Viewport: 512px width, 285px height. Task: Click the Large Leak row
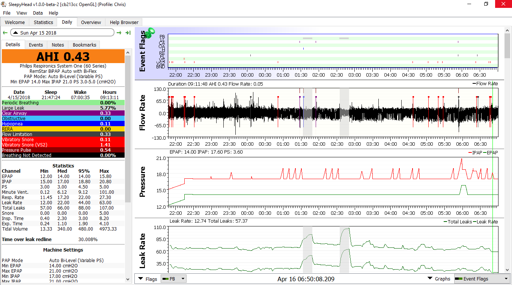click(x=63, y=108)
